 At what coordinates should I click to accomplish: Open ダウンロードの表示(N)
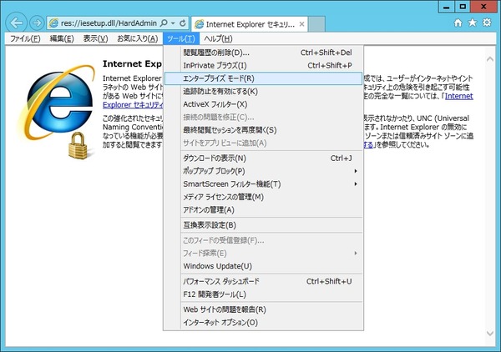point(263,158)
